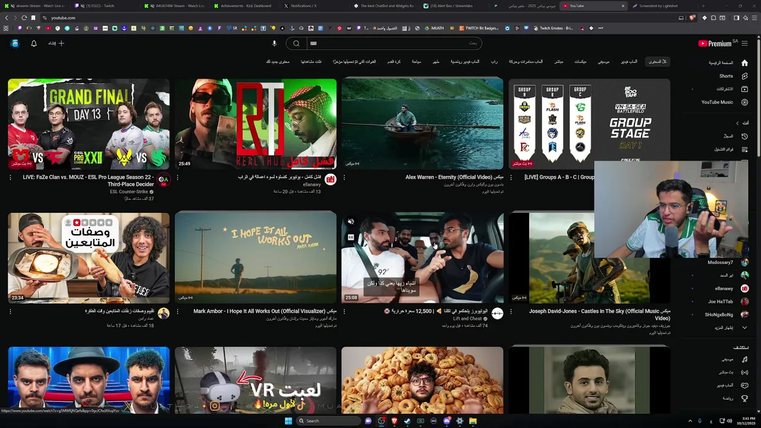Toggle captions on the Lift and Cheat preview

351,237
